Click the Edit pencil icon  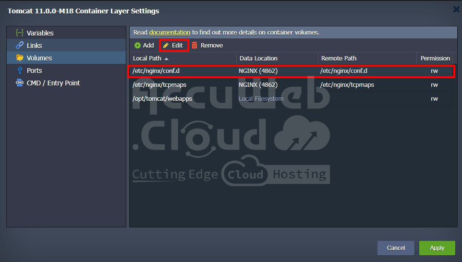pyautogui.click(x=166, y=45)
